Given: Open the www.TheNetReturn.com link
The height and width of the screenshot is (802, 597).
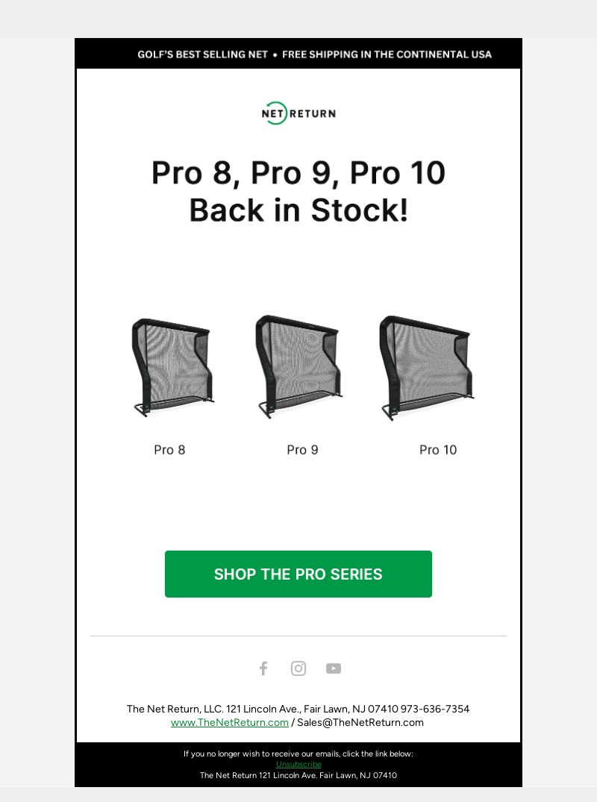Looking at the screenshot, I should click(230, 722).
